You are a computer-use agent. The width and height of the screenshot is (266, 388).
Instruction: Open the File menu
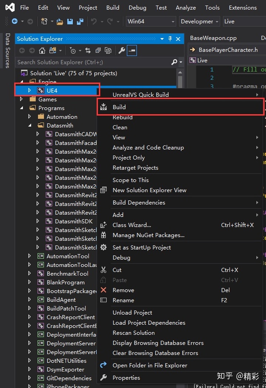(24, 8)
